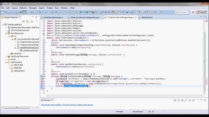Click the Print toolbar icon

pyautogui.click(x=16, y=12)
